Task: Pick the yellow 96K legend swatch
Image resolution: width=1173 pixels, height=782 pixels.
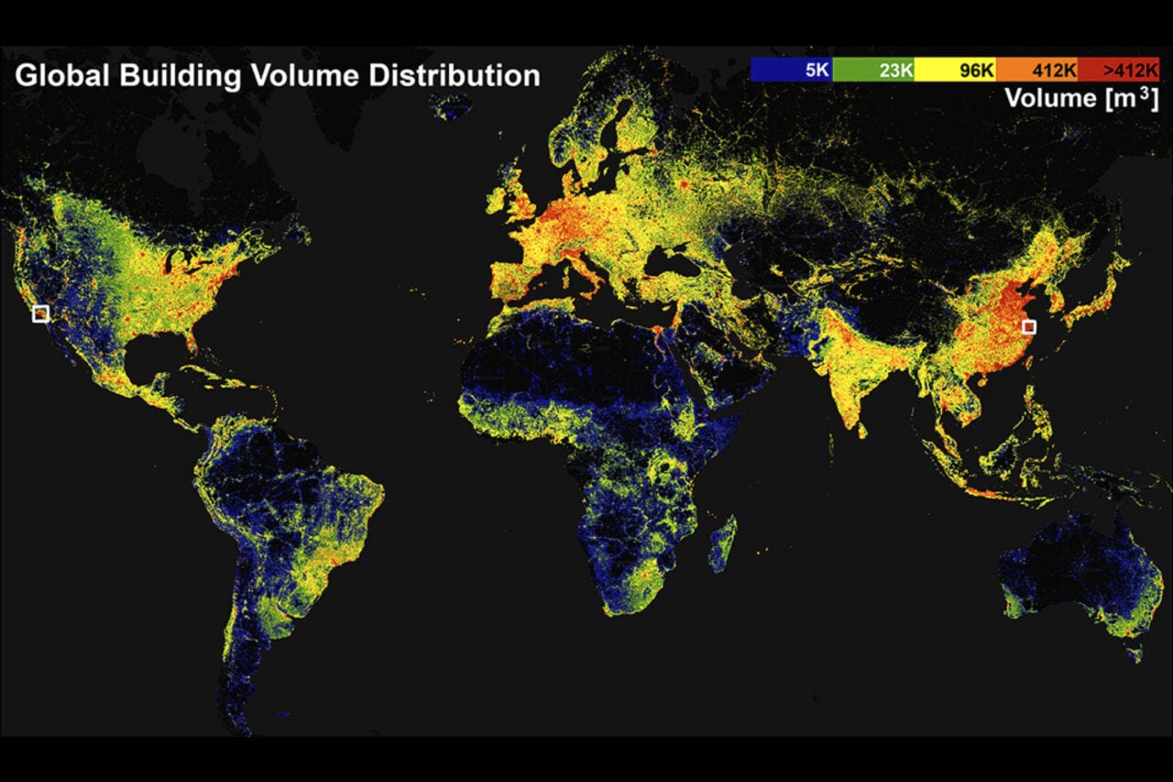Action: [x=955, y=70]
